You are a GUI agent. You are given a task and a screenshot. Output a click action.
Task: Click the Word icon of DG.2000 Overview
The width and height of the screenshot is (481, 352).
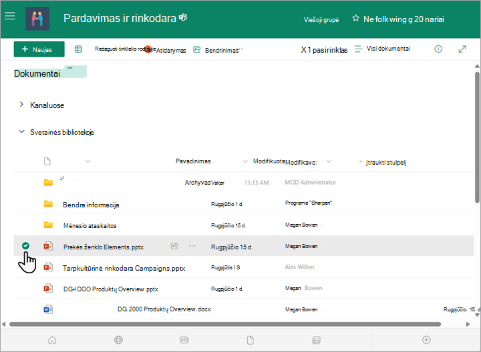coord(48,309)
